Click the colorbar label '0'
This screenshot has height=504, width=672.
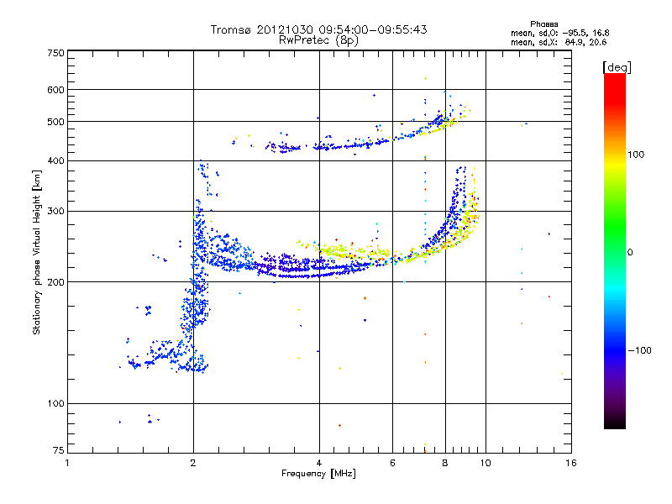[x=630, y=252]
